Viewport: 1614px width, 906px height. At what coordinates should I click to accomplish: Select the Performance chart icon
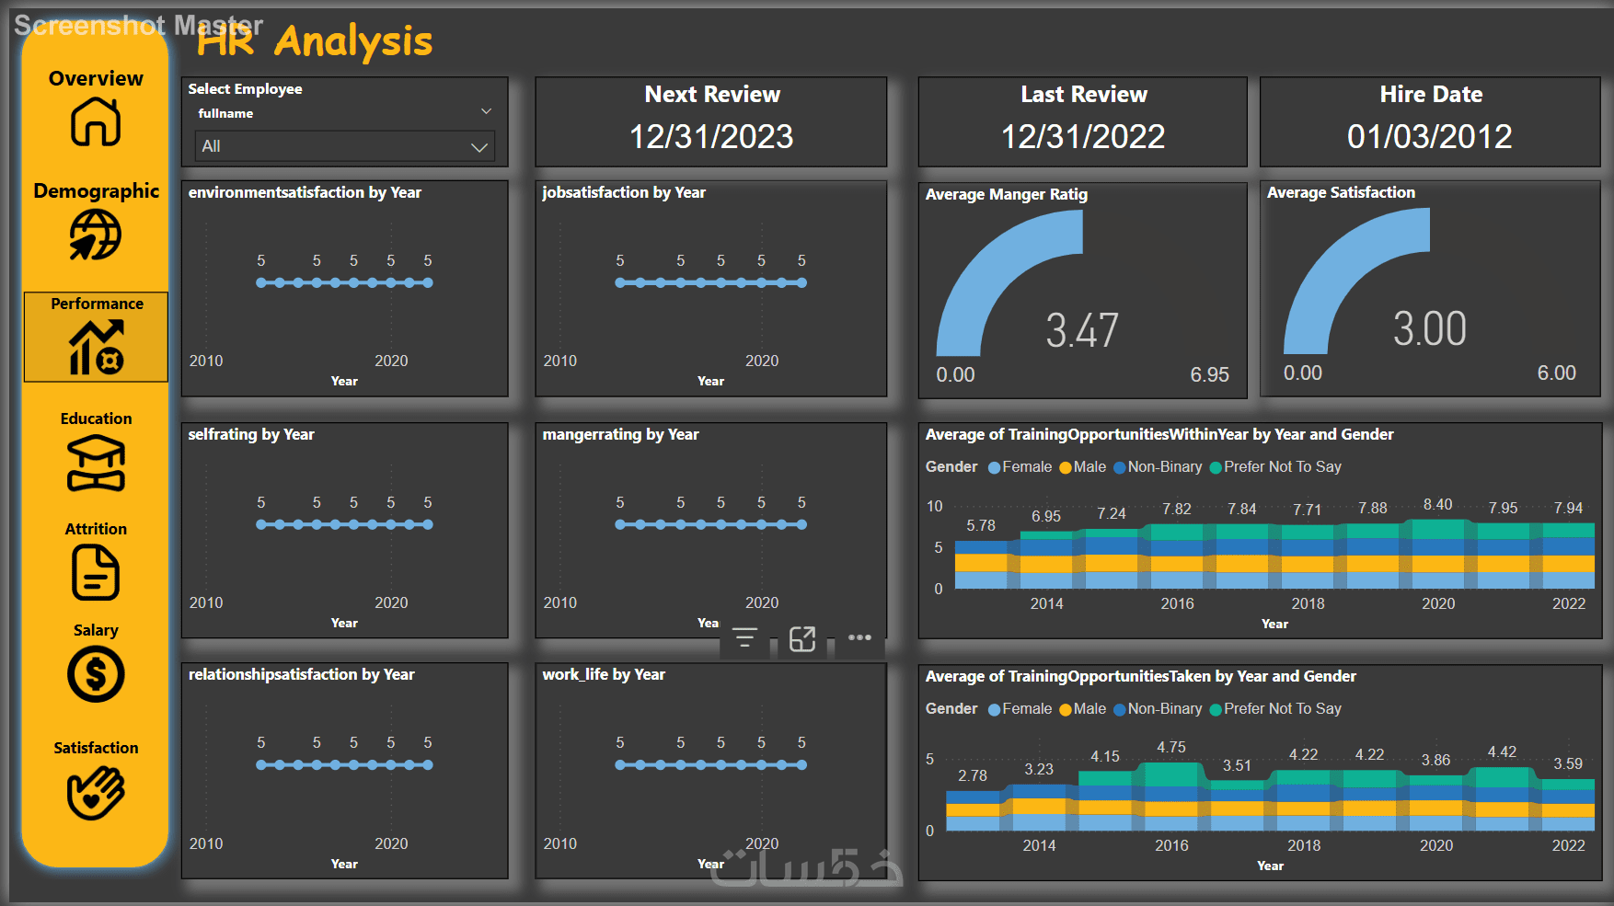[96, 347]
